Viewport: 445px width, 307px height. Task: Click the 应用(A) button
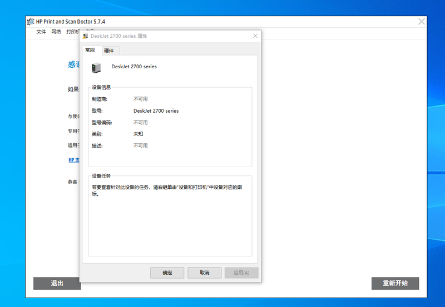241,273
